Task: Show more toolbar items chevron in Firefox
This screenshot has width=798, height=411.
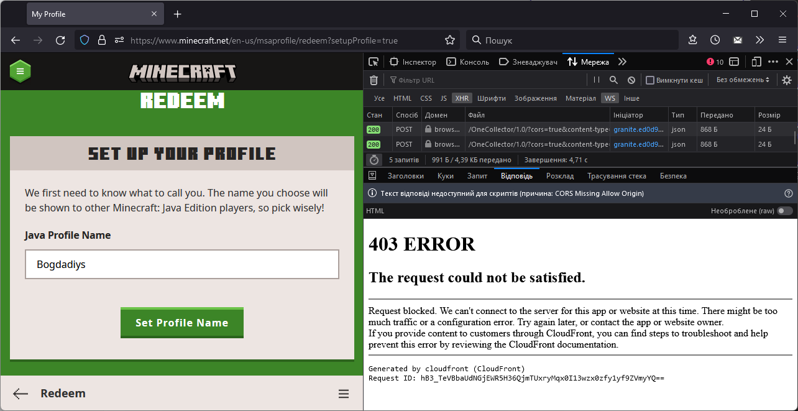Action: [759, 40]
